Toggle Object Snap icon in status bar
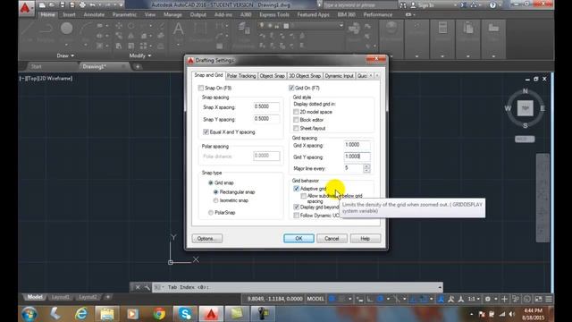 [x=423, y=299]
